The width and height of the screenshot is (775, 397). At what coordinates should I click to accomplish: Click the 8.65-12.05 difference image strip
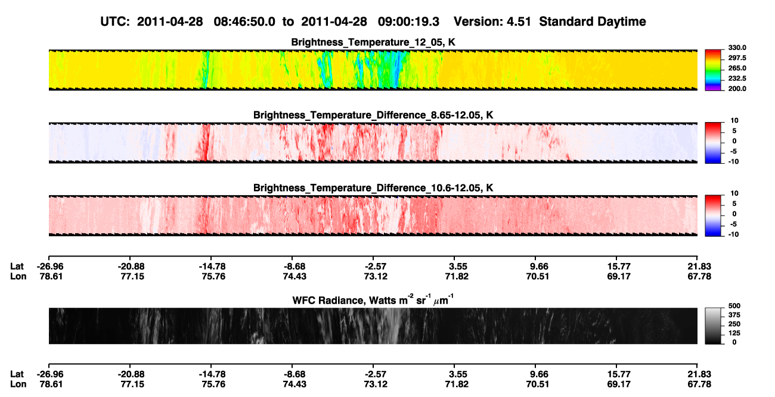(x=373, y=143)
